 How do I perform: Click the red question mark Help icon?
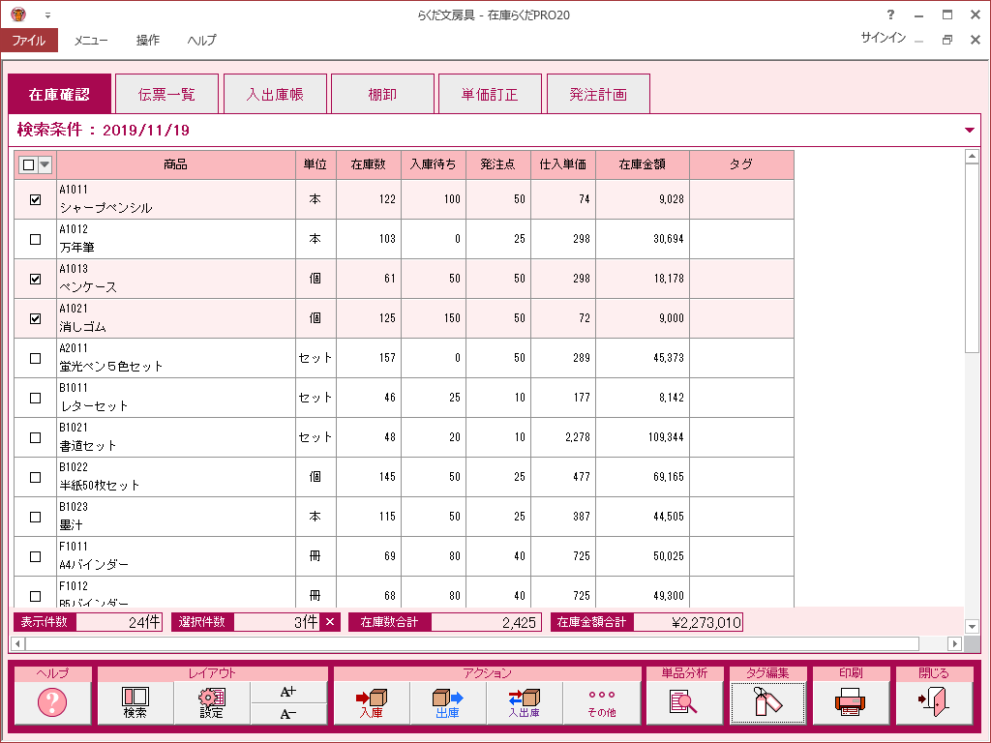[x=52, y=703]
